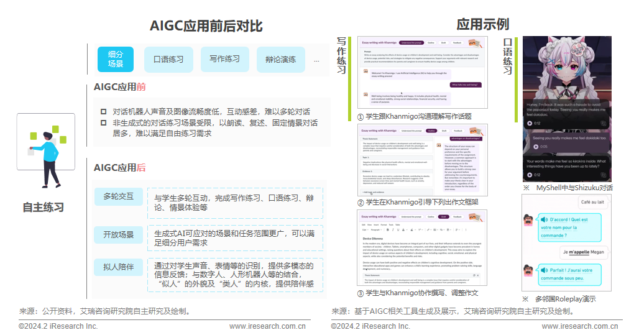Select the 口语练习 scenario chip

click(x=168, y=60)
